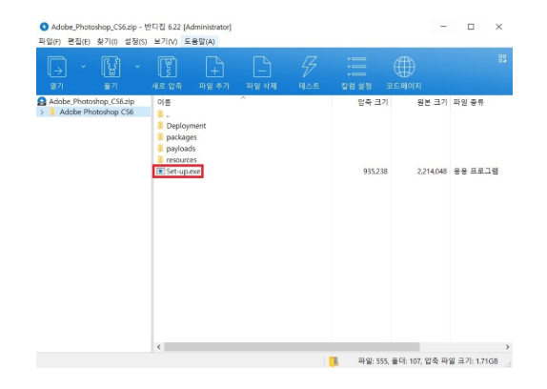The image size is (547, 389).
Task: Sort by the 압축 크기 column header
Action: click(373, 102)
